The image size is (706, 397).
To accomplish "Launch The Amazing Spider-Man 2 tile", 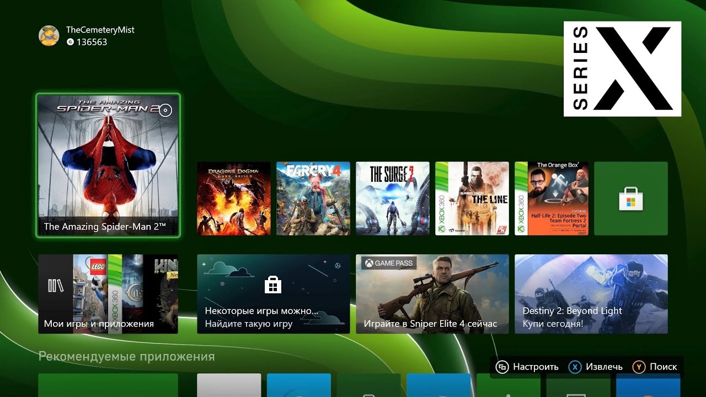I will tap(108, 165).
